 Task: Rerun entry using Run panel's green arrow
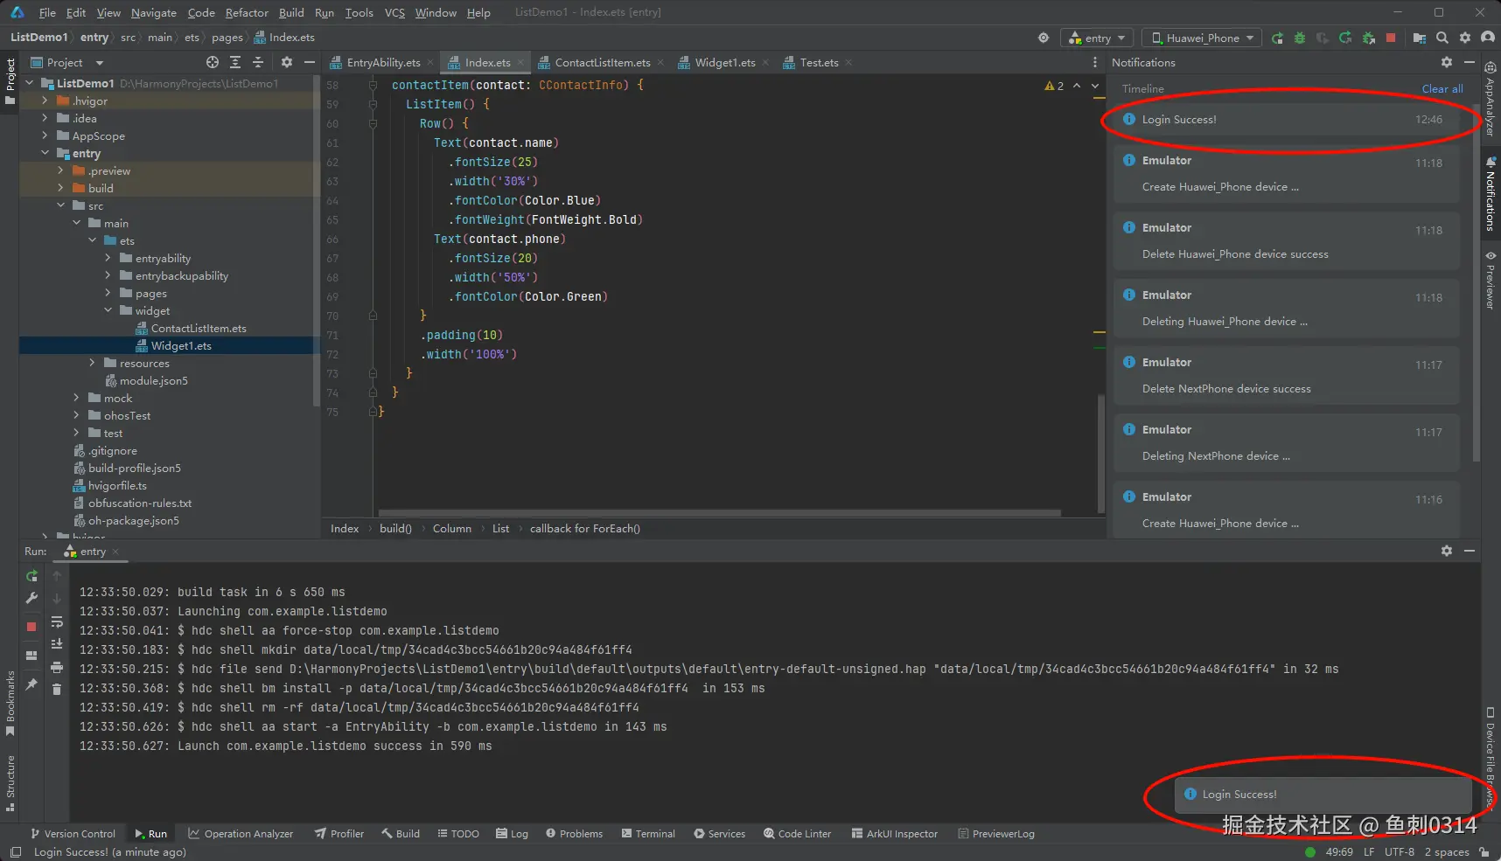tap(31, 576)
